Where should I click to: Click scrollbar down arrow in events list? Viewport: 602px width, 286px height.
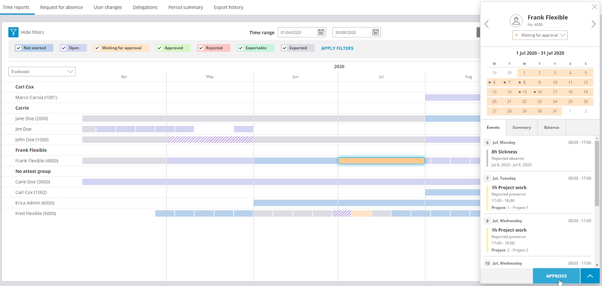(597, 265)
